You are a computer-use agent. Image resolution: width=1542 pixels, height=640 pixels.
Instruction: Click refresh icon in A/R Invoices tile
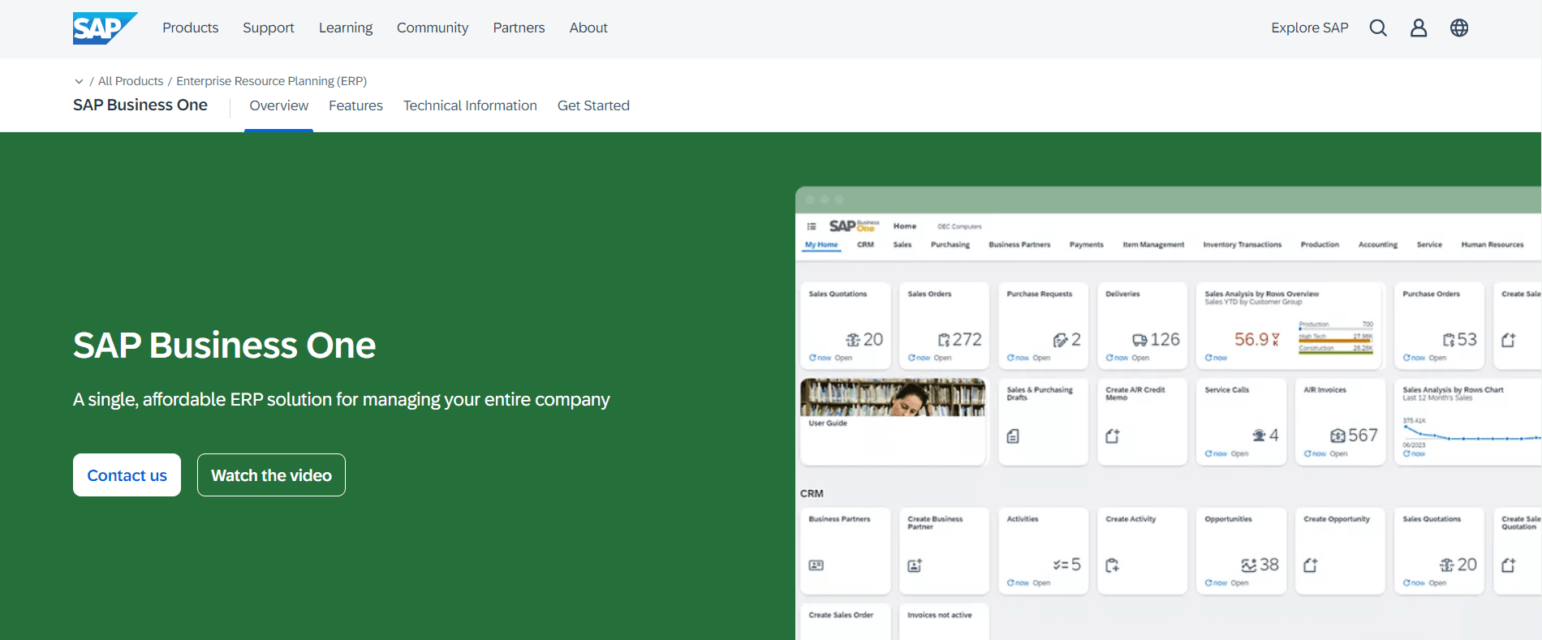point(1307,453)
